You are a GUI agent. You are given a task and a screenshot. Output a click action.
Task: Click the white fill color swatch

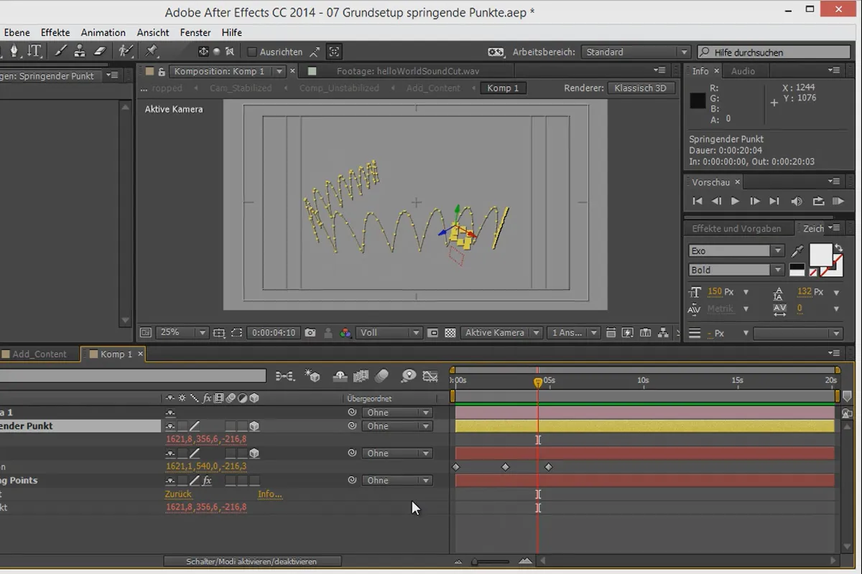tap(820, 255)
